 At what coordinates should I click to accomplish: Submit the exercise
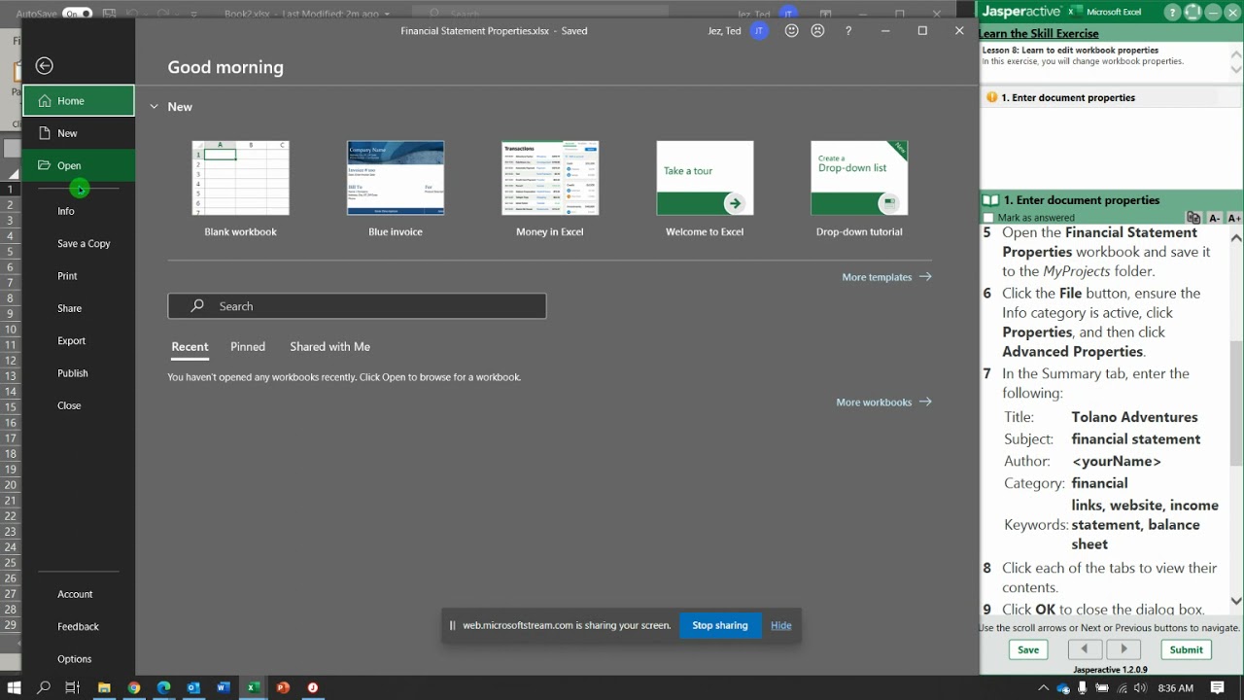point(1186,650)
